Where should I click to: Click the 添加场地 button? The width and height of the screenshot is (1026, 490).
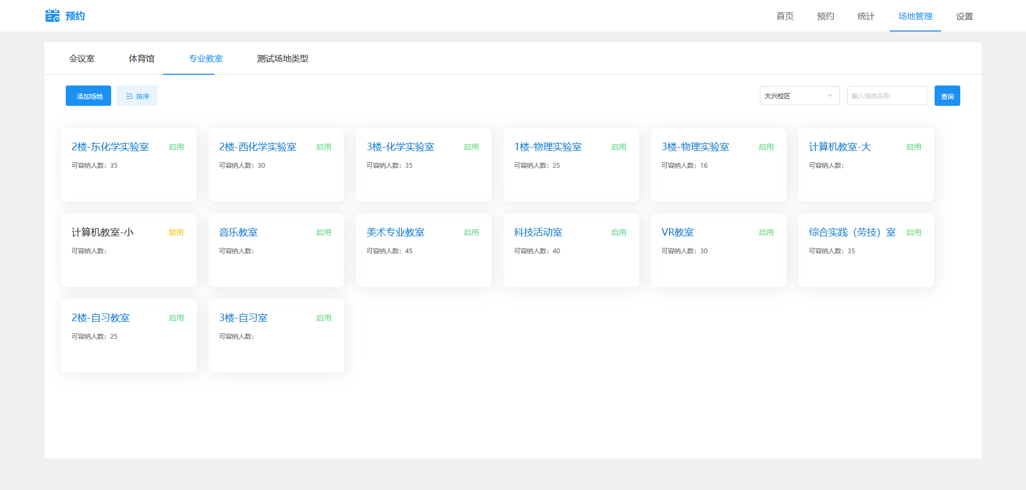click(88, 96)
